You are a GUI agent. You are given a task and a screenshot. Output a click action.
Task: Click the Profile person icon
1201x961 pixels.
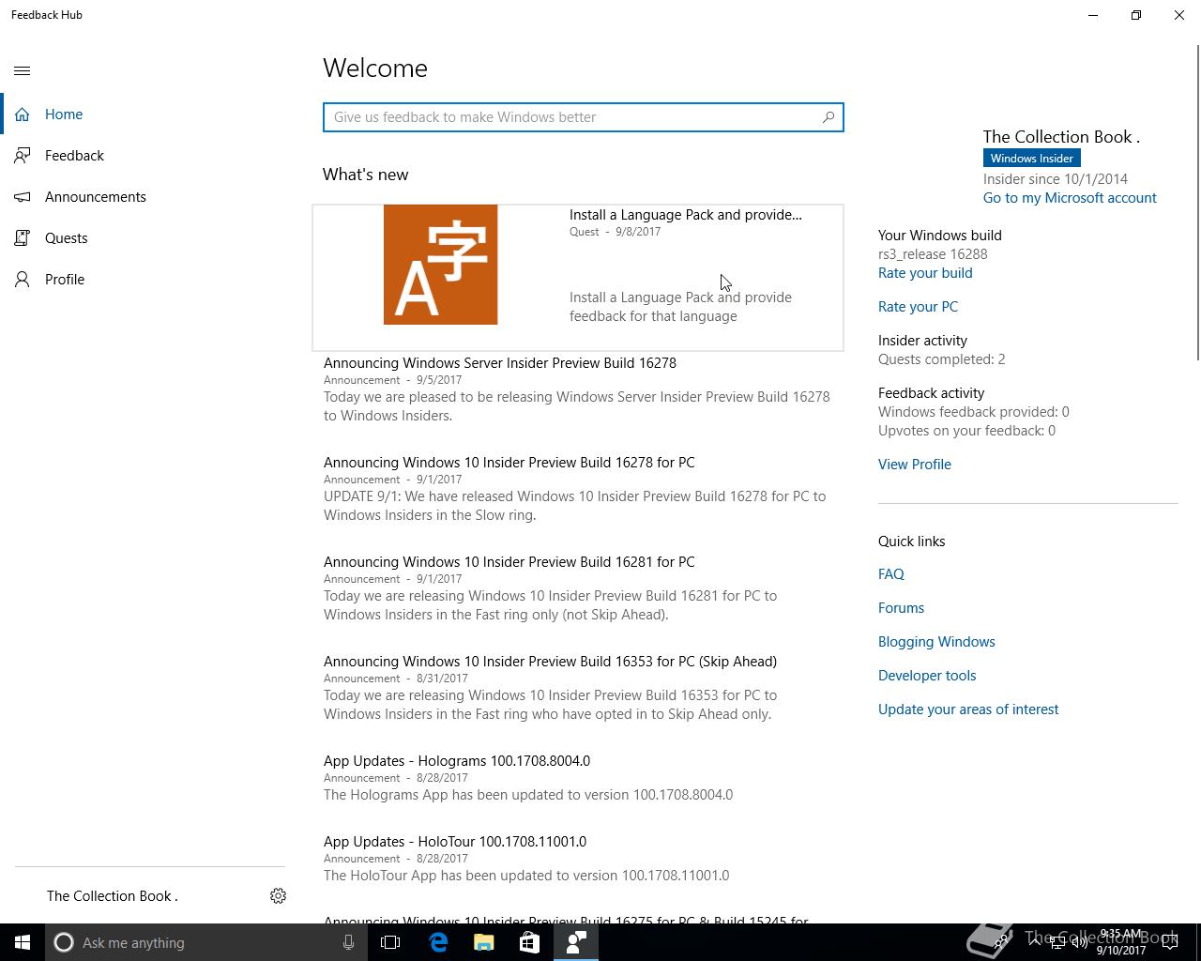tap(23, 280)
